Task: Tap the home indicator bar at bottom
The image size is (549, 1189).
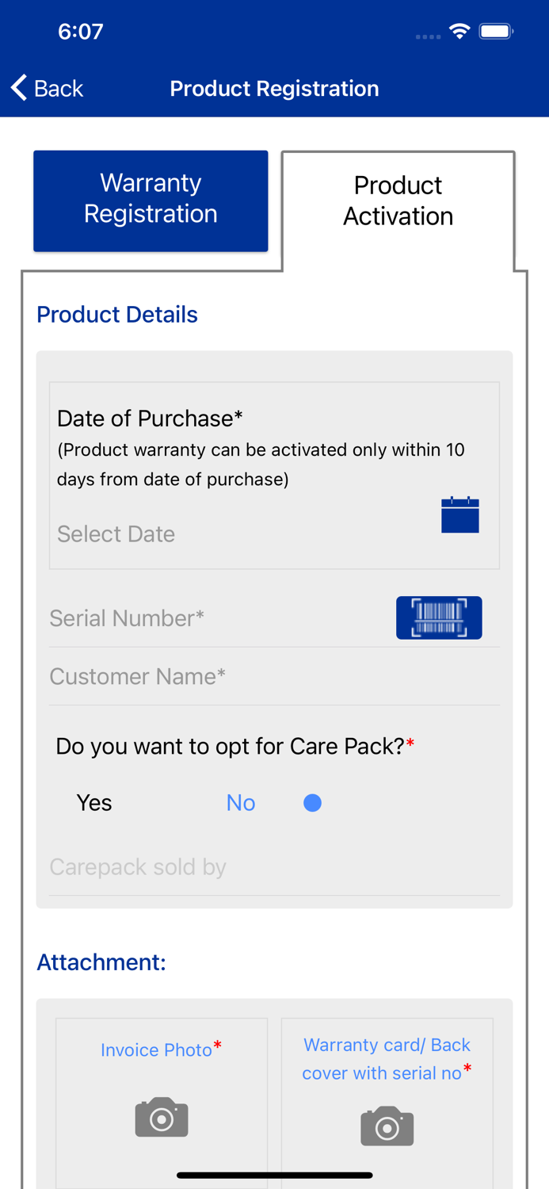Action: (274, 1175)
